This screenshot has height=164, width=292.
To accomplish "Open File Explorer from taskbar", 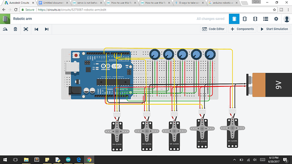I will point(26,160).
